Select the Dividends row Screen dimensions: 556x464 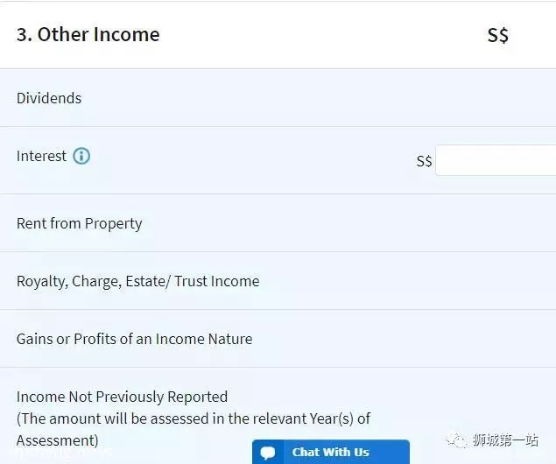[278, 98]
